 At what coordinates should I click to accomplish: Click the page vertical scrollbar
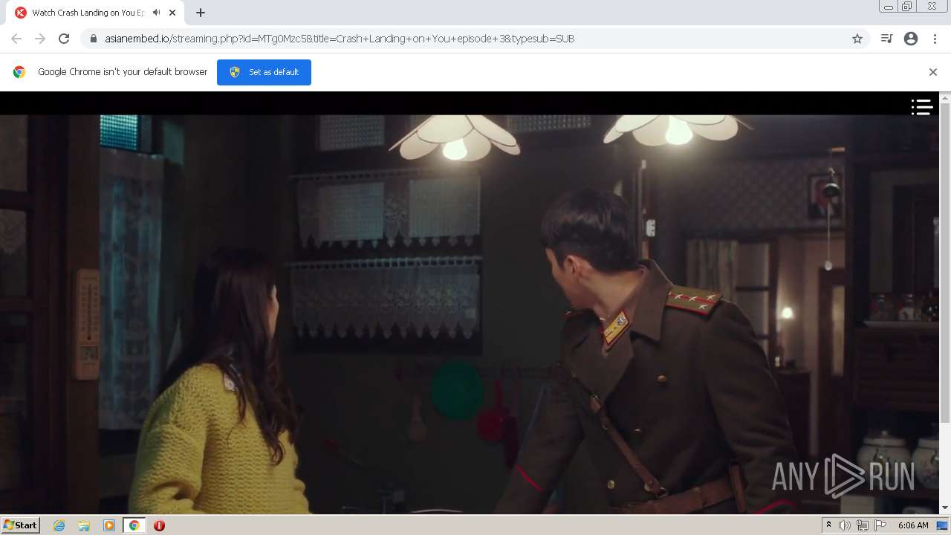tap(945, 264)
